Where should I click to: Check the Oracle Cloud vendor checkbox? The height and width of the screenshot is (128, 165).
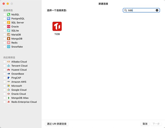[5, 94]
